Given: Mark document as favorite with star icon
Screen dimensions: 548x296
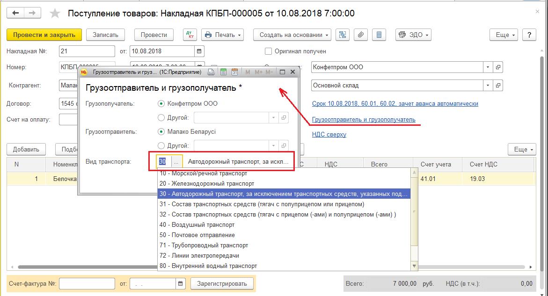Looking at the screenshot, I should 55,14.
